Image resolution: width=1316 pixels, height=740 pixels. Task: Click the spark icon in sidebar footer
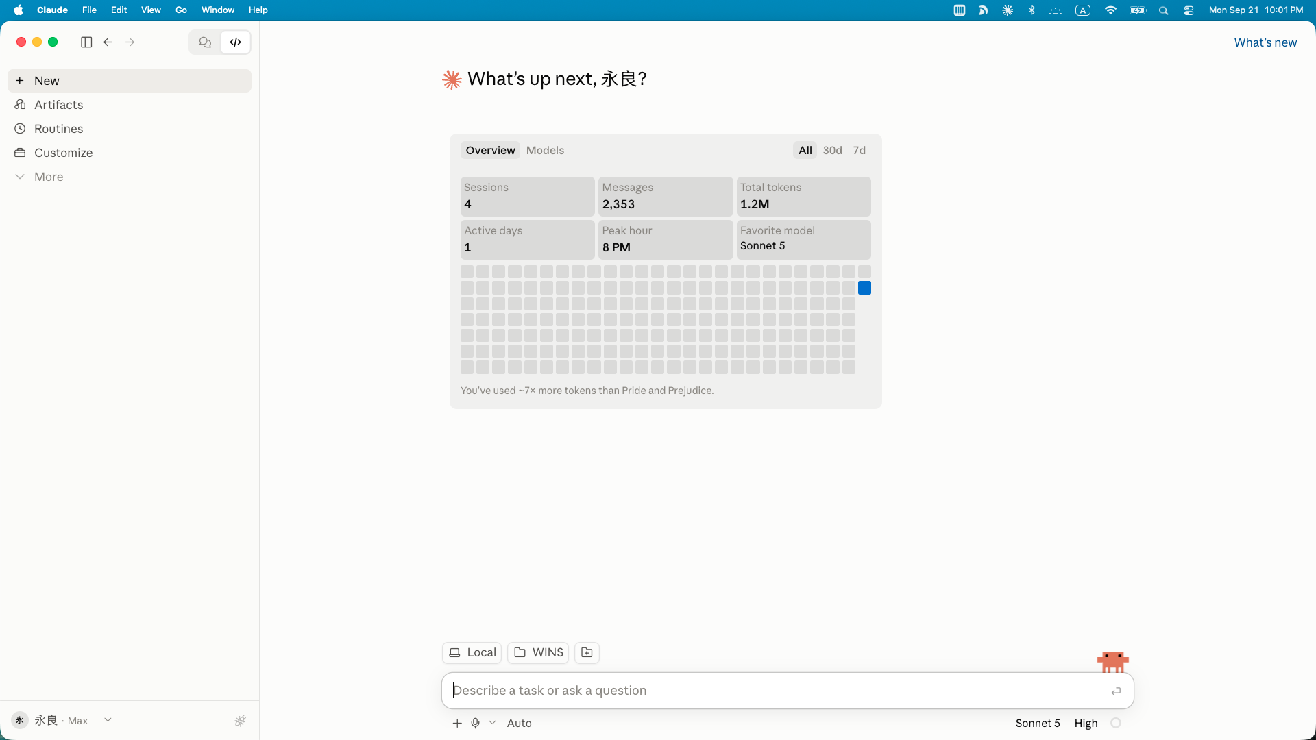(240, 721)
